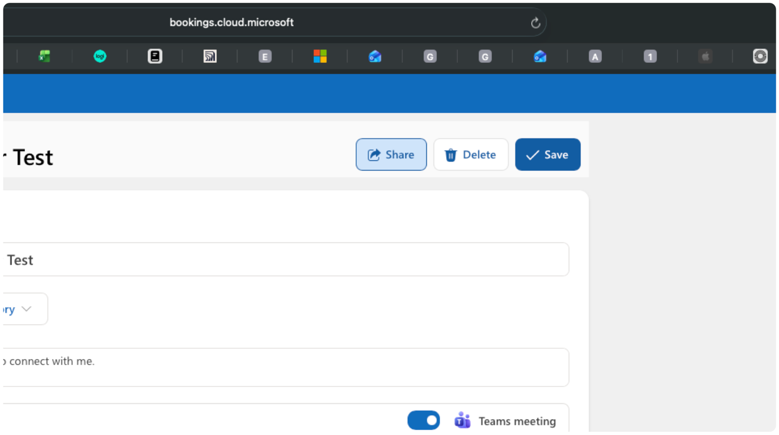Open the gray "1" favorite icon
Viewport: 779px width, 435px height.
tap(650, 56)
